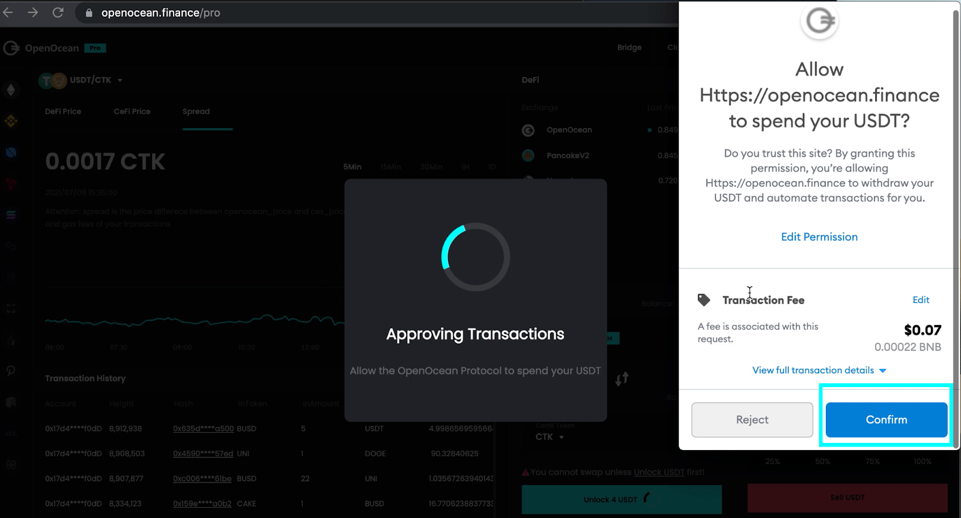
Task: Select 5Min chart interval
Action: click(x=353, y=167)
